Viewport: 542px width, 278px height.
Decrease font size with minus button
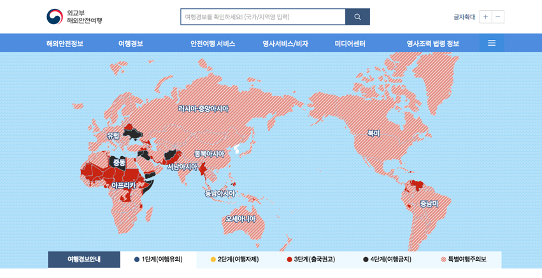(497, 17)
